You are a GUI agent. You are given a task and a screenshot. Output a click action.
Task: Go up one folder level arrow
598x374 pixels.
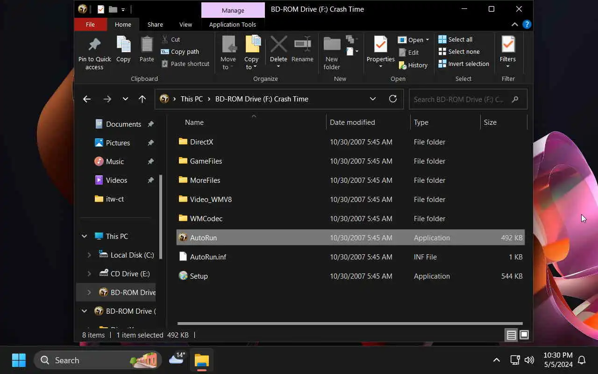(x=142, y=99)
